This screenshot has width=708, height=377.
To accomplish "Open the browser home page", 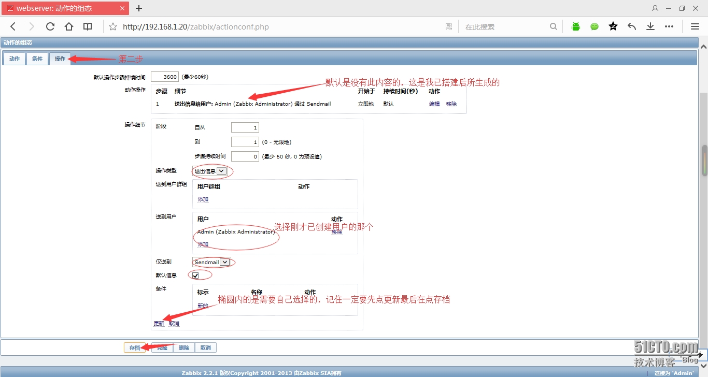I will 69,26.
